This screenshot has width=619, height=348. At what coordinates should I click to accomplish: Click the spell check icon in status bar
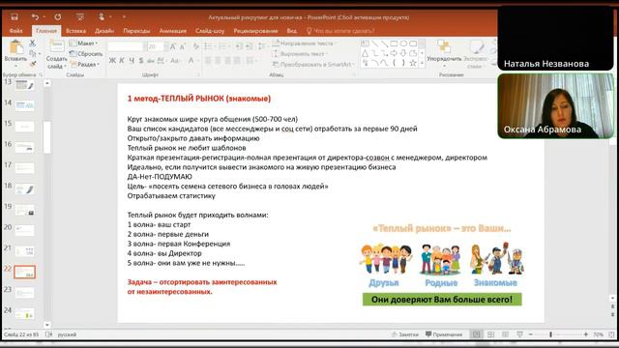[x=49, y=334]
